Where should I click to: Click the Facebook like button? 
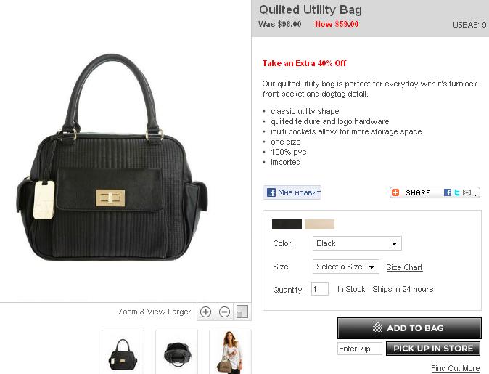coord(292,192)
